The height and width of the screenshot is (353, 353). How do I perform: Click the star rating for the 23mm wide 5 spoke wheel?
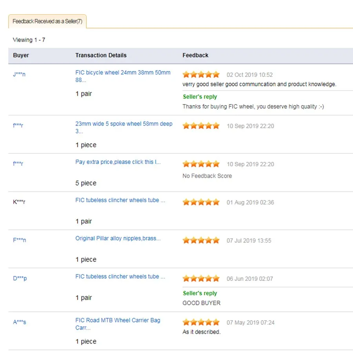[x=201, y=126]
